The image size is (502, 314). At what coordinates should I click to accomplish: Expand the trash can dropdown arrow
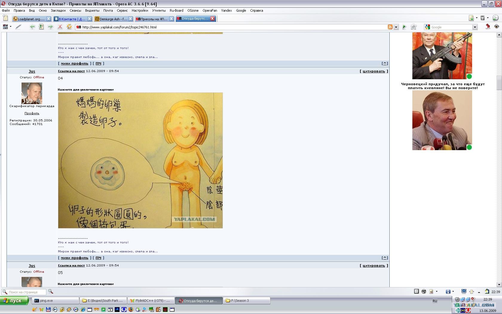(488, 18)
